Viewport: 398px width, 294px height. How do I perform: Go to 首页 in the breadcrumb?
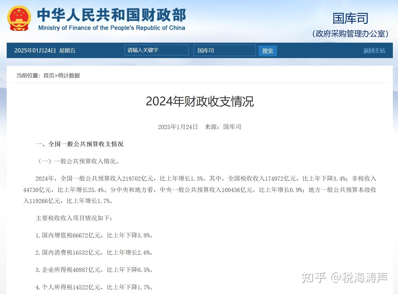click(49, 76)
